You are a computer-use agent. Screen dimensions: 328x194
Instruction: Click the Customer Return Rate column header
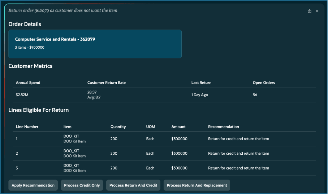107,83
